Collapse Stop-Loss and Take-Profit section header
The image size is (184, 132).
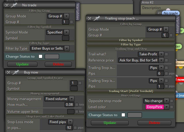click(x=45, y=116)
